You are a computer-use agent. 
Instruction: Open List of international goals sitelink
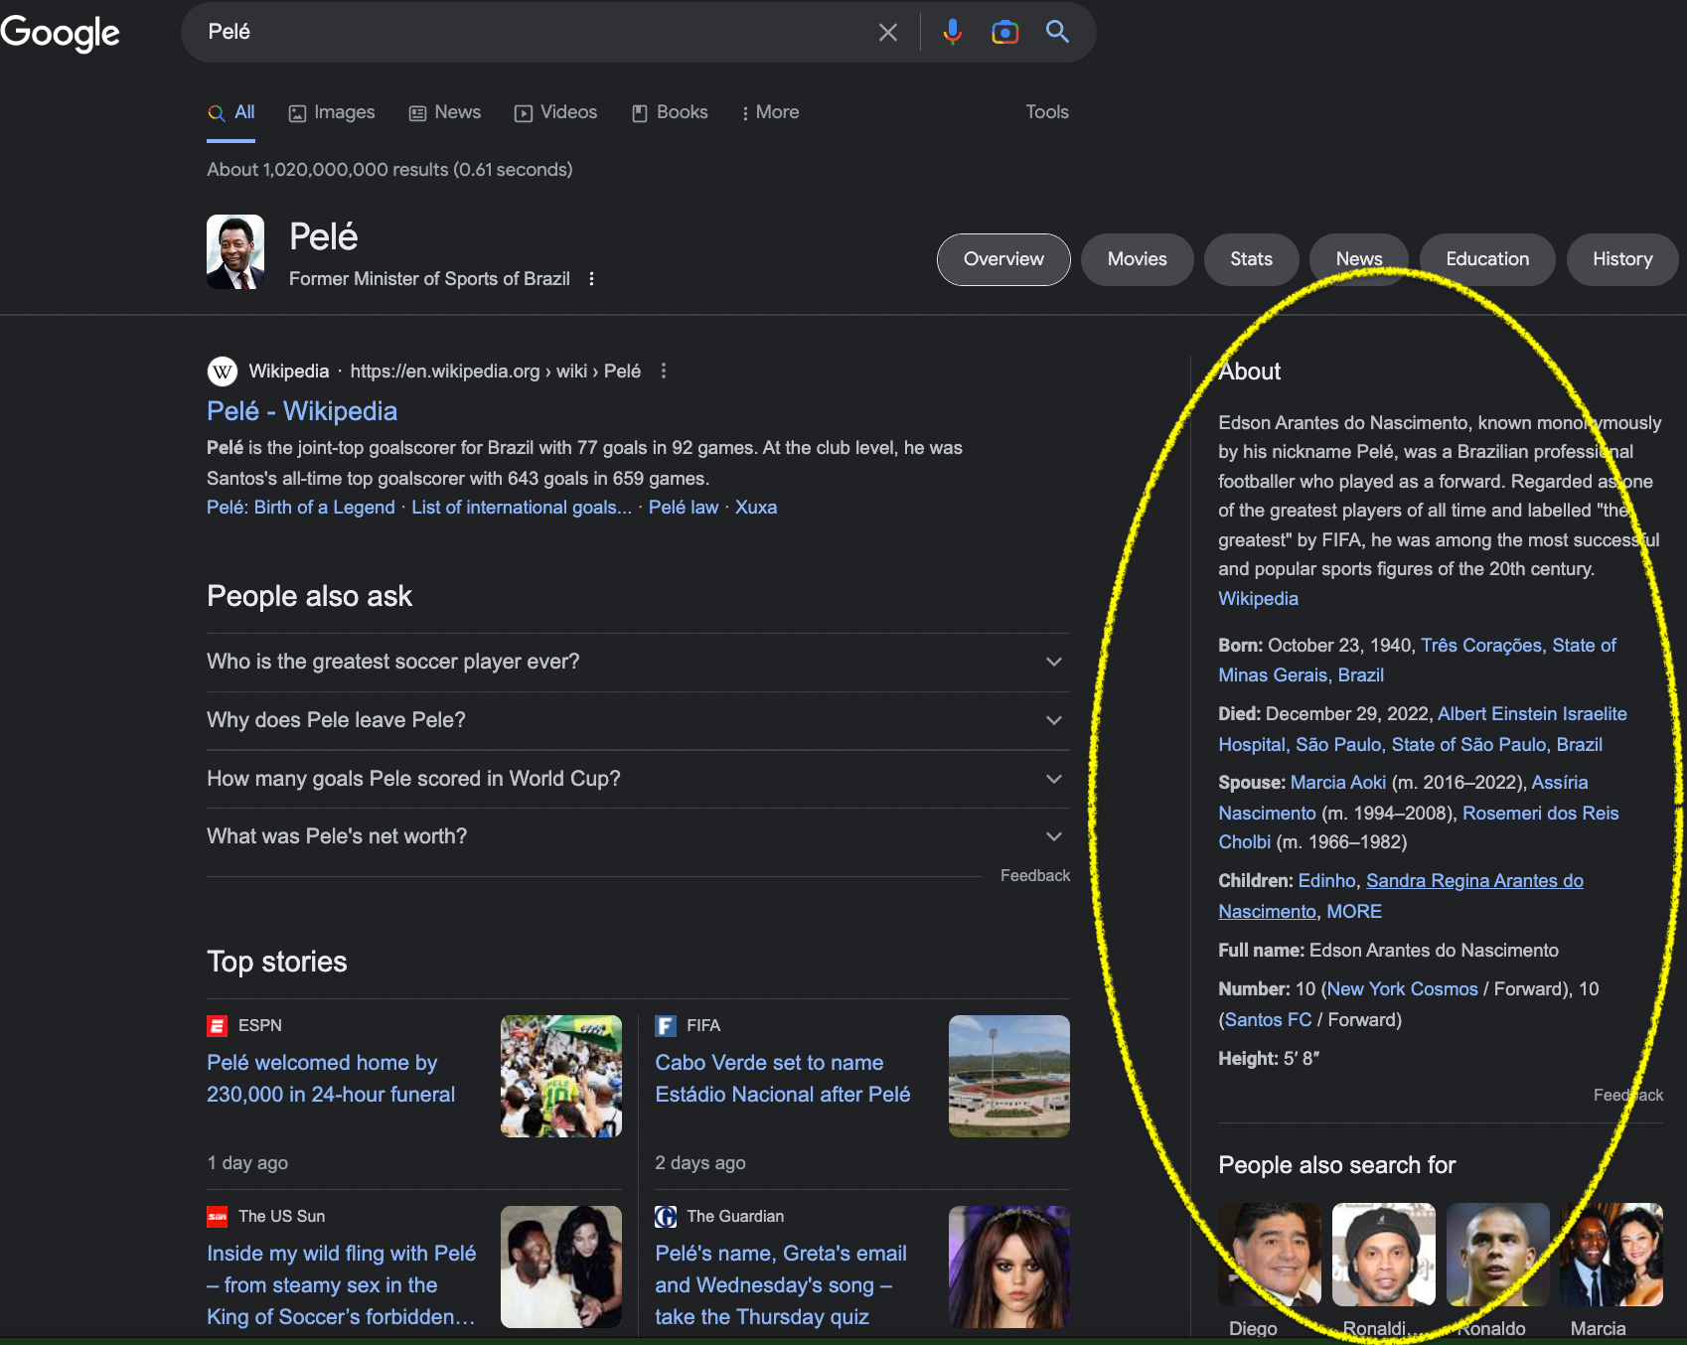[522, 508]
